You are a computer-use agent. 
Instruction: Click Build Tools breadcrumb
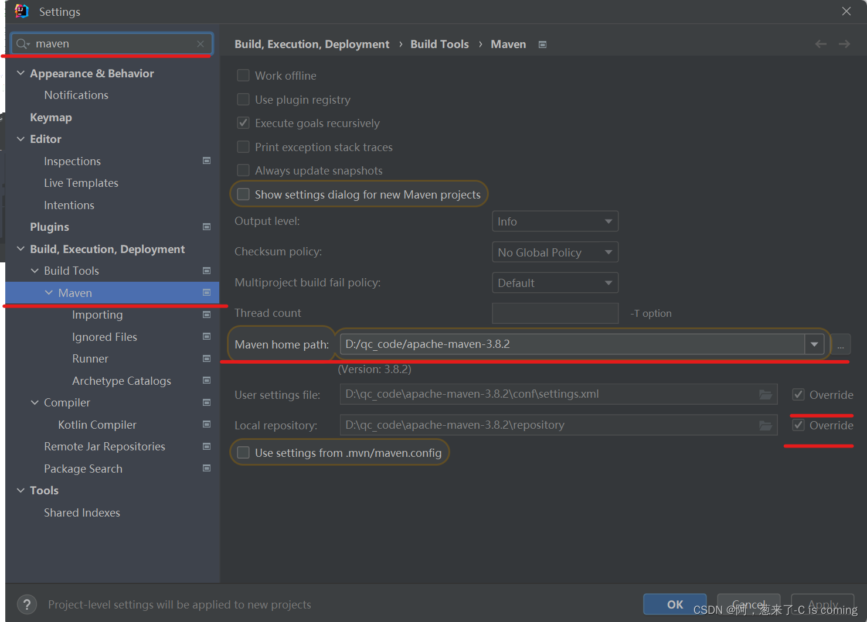440,44
